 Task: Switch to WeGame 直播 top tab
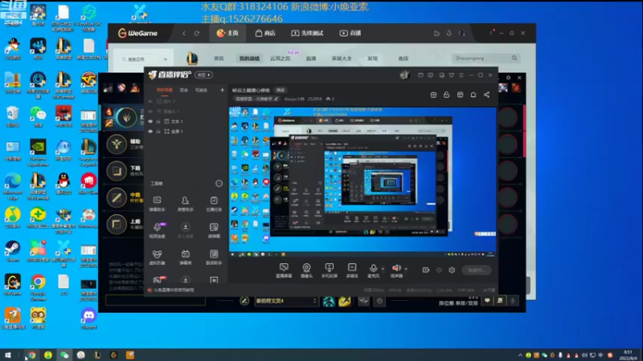click(350, 33)
